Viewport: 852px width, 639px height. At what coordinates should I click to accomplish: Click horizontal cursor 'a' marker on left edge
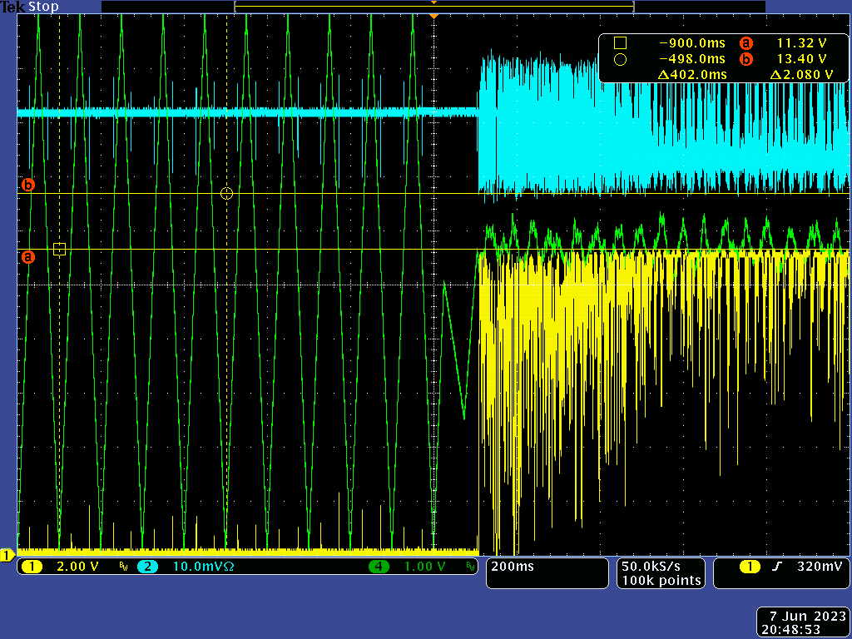(27, 257)
